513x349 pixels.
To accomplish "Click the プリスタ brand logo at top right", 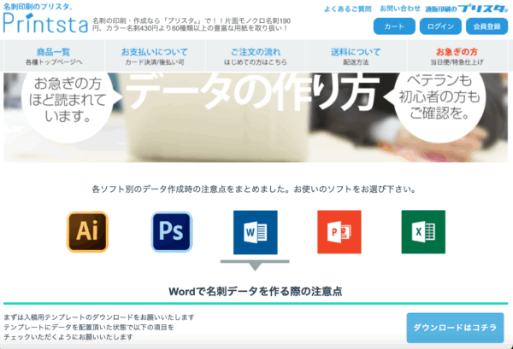I will tap(463, 9).
